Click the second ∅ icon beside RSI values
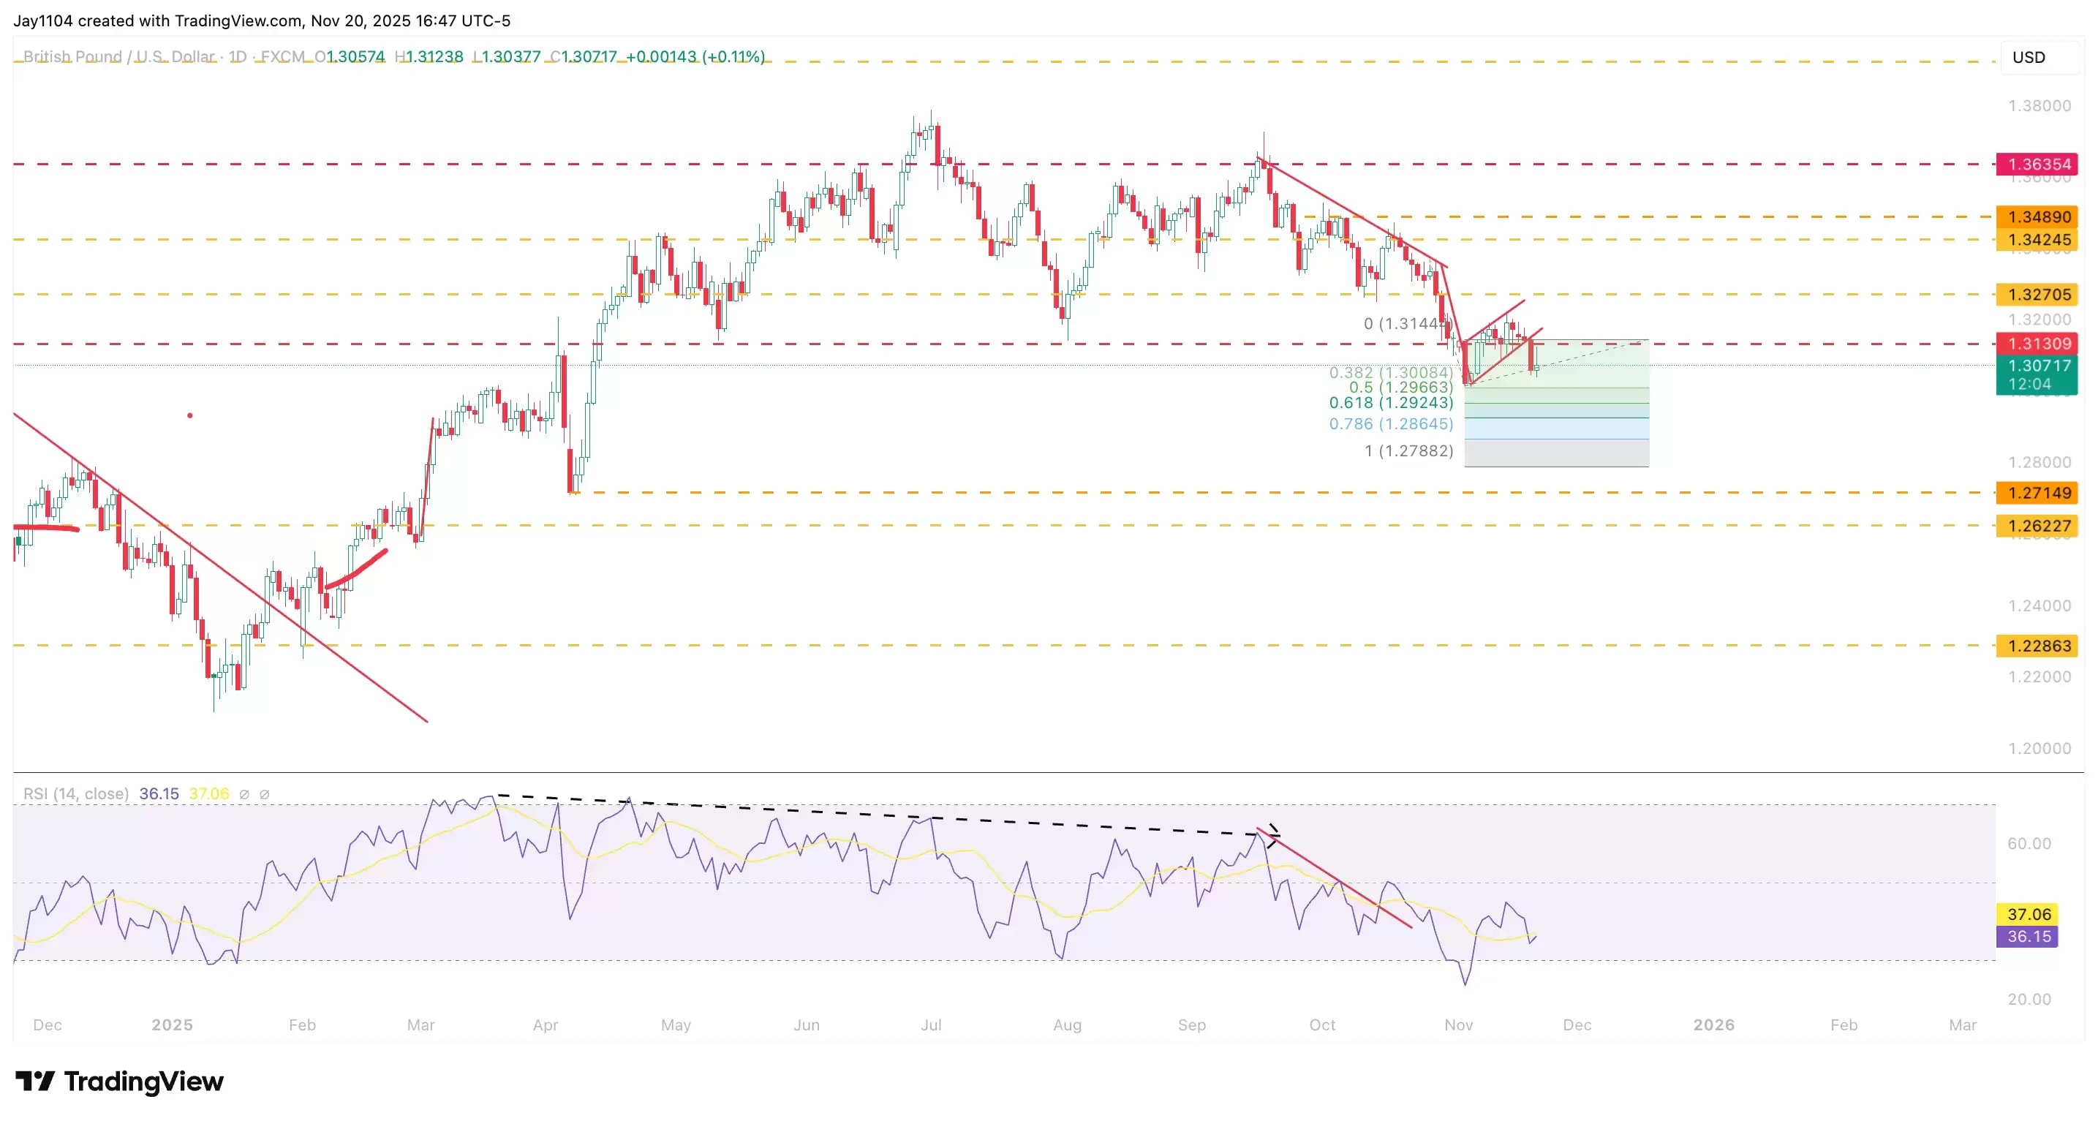Viewport: 2098px width, 1121px height. point(264,794)
